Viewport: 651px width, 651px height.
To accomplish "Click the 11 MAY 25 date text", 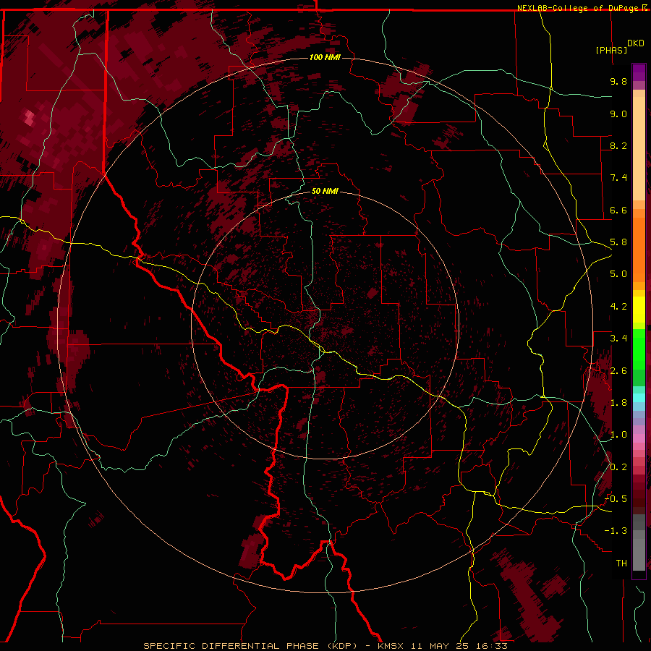I will pyautogui.click(x=441, y=646).
